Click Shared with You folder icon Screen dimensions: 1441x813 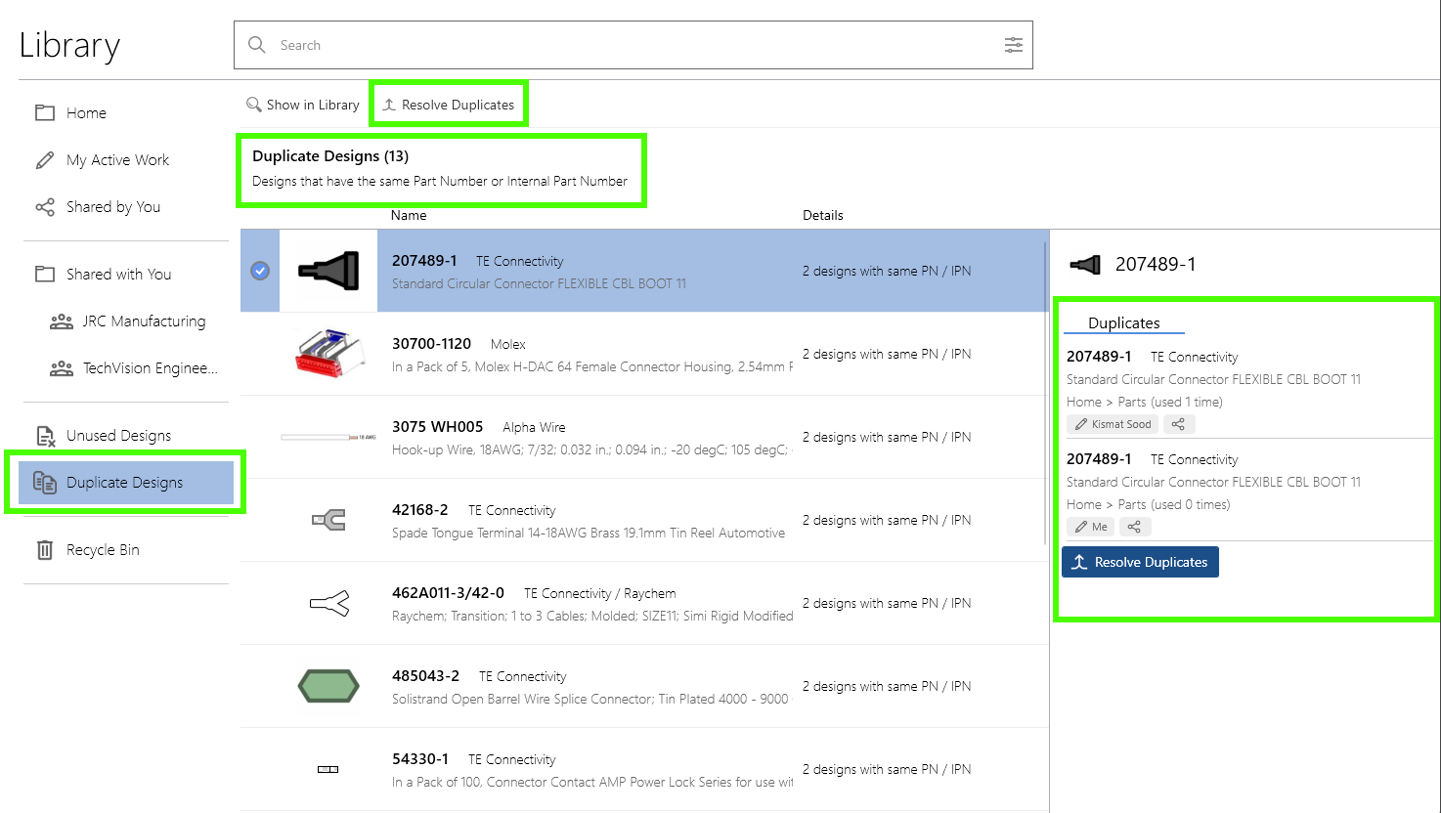(45, 274)
